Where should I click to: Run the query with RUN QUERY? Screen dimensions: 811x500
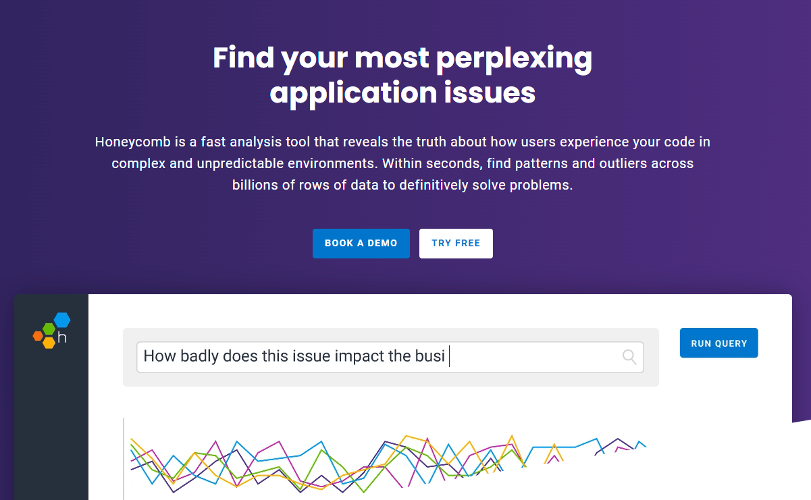(718, 343)
